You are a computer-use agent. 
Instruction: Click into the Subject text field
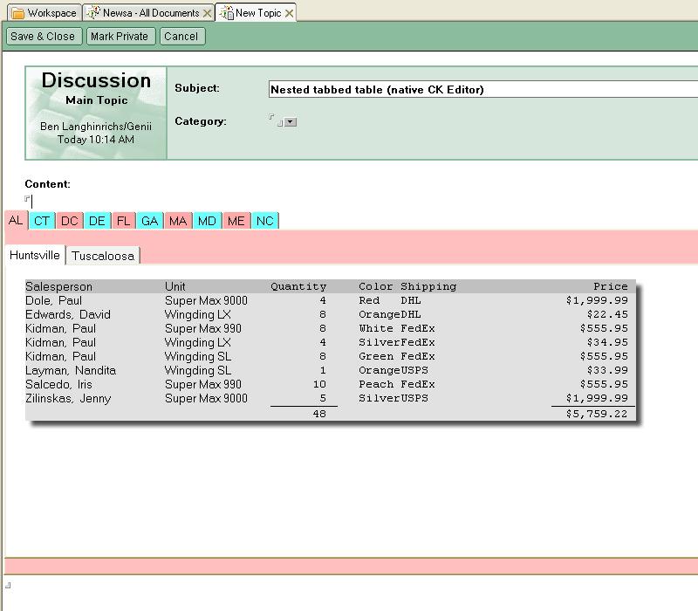click(480, 89)
